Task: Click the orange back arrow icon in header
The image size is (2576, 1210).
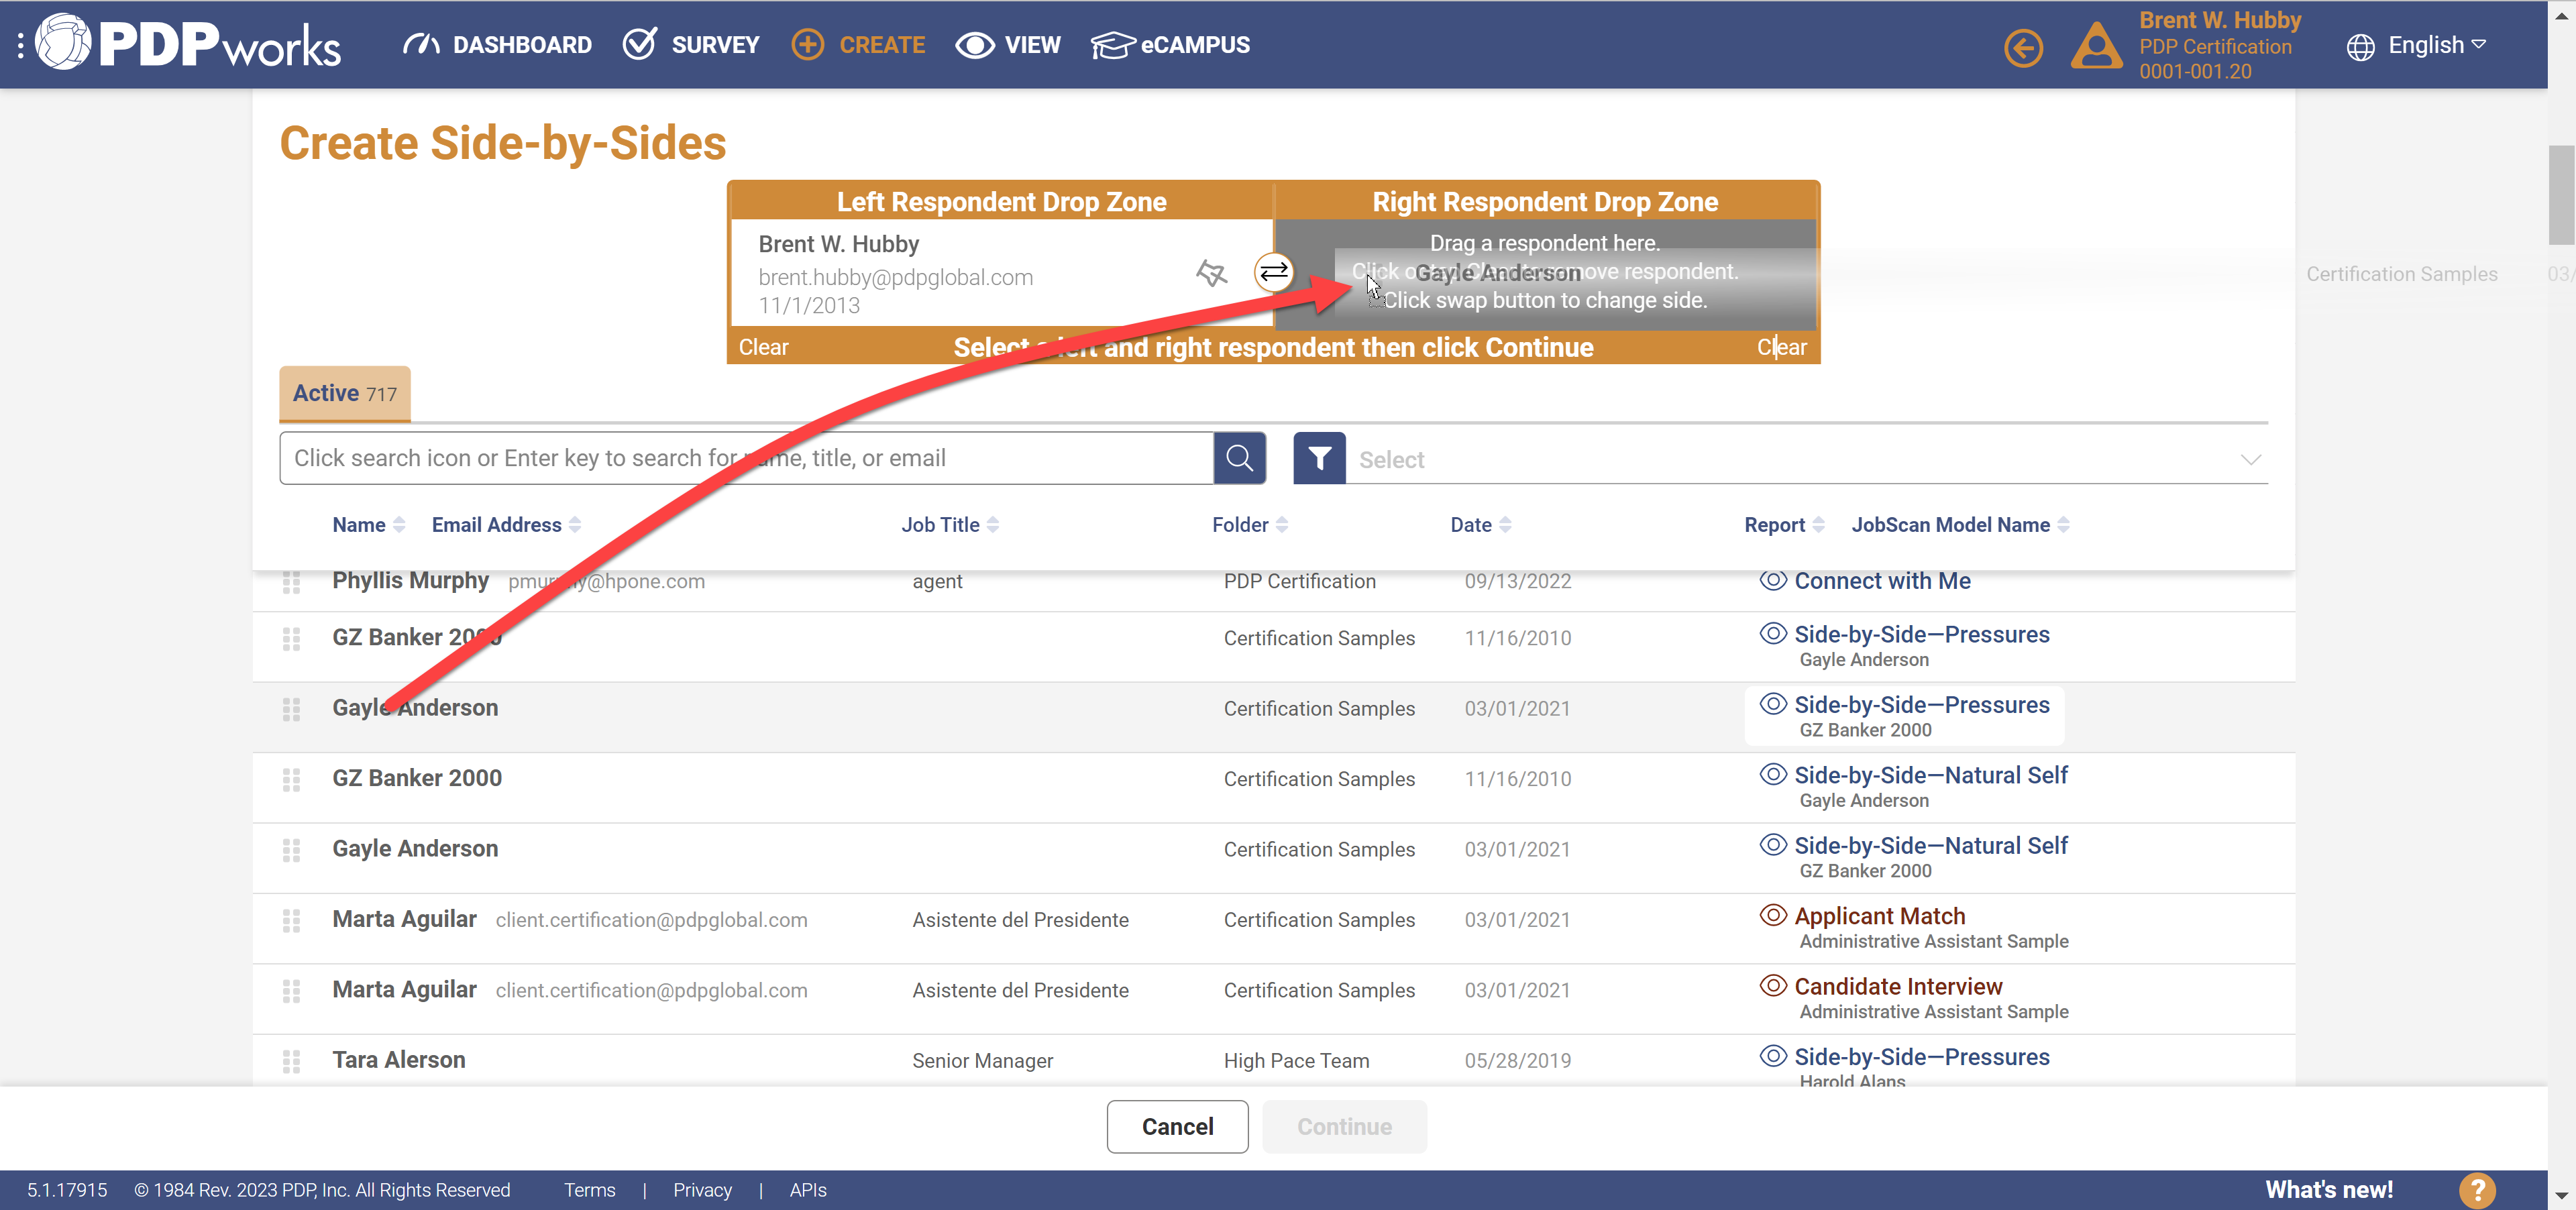Action: coord(2023,47)
